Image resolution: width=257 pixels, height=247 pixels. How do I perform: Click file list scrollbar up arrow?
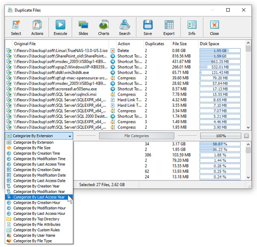(248, 43)
